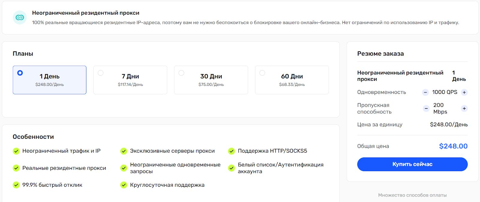480x202 pixels.
Task: Click checkmark beside Поддержка HTTP/SOCKS5
Action: (x=231, y=151)
